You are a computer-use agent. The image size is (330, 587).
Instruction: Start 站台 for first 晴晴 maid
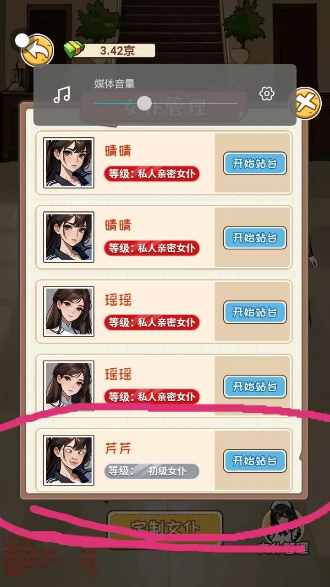click(255, 163)
